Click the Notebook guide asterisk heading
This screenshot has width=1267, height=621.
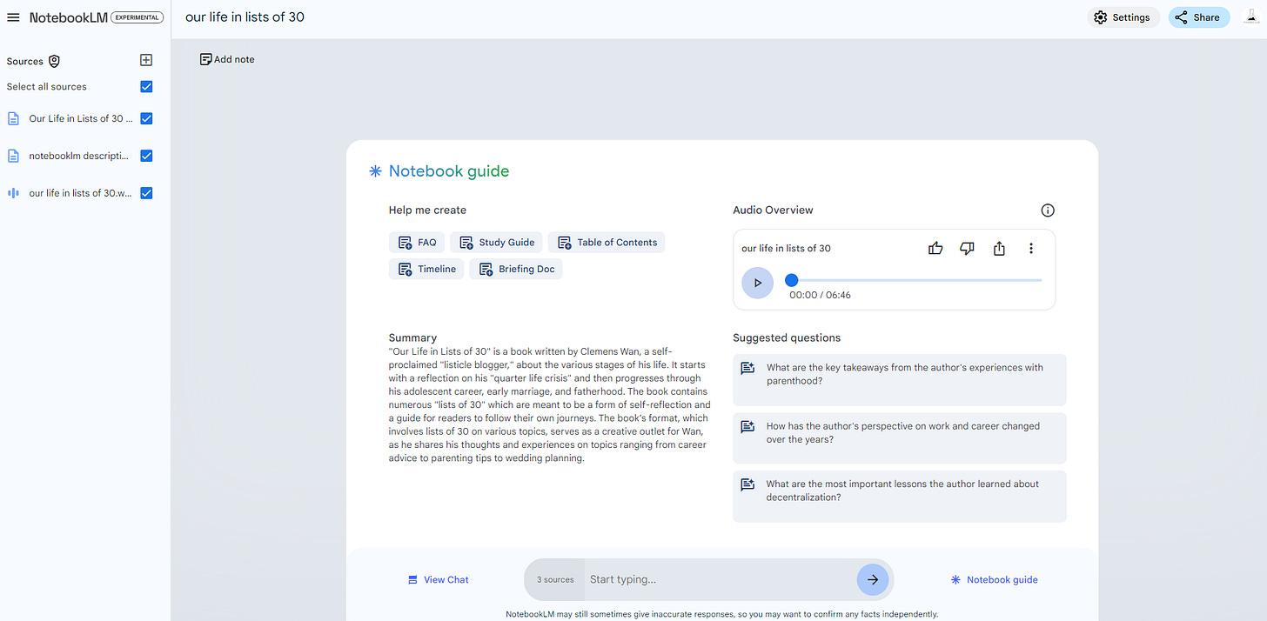(439, 171)
